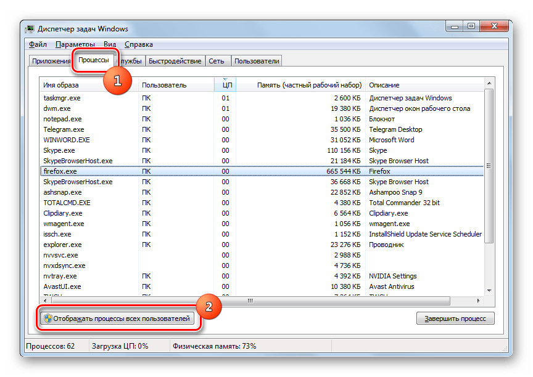Click the Total Commander 32 bit description
This screenshot has width=533, height=377.
(405, 203)
